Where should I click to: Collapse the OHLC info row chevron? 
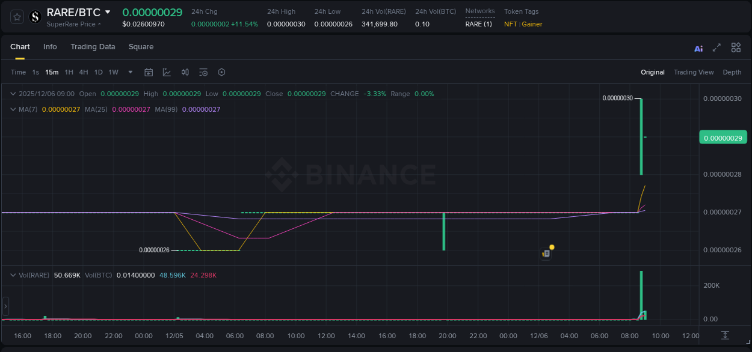(13, 94)
